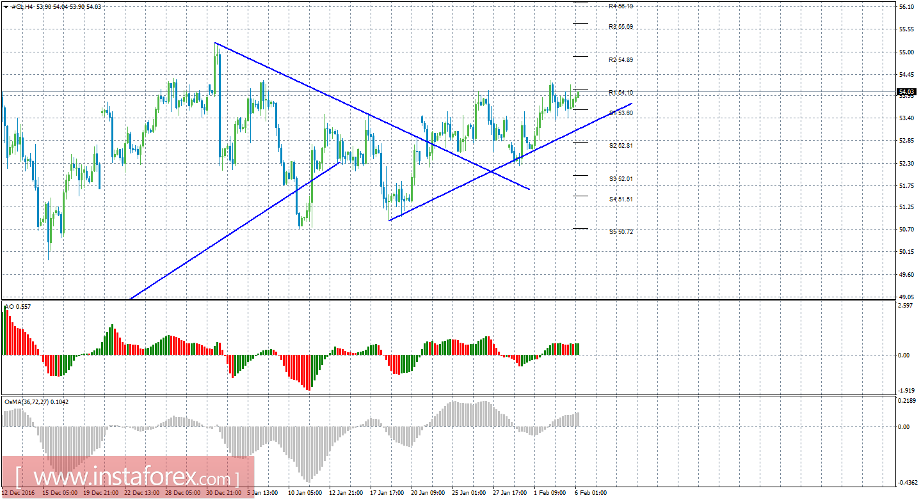Select 51.75 on the price scale
The height and width of the screenshot is (500, 921).
(x=906, y=185)
